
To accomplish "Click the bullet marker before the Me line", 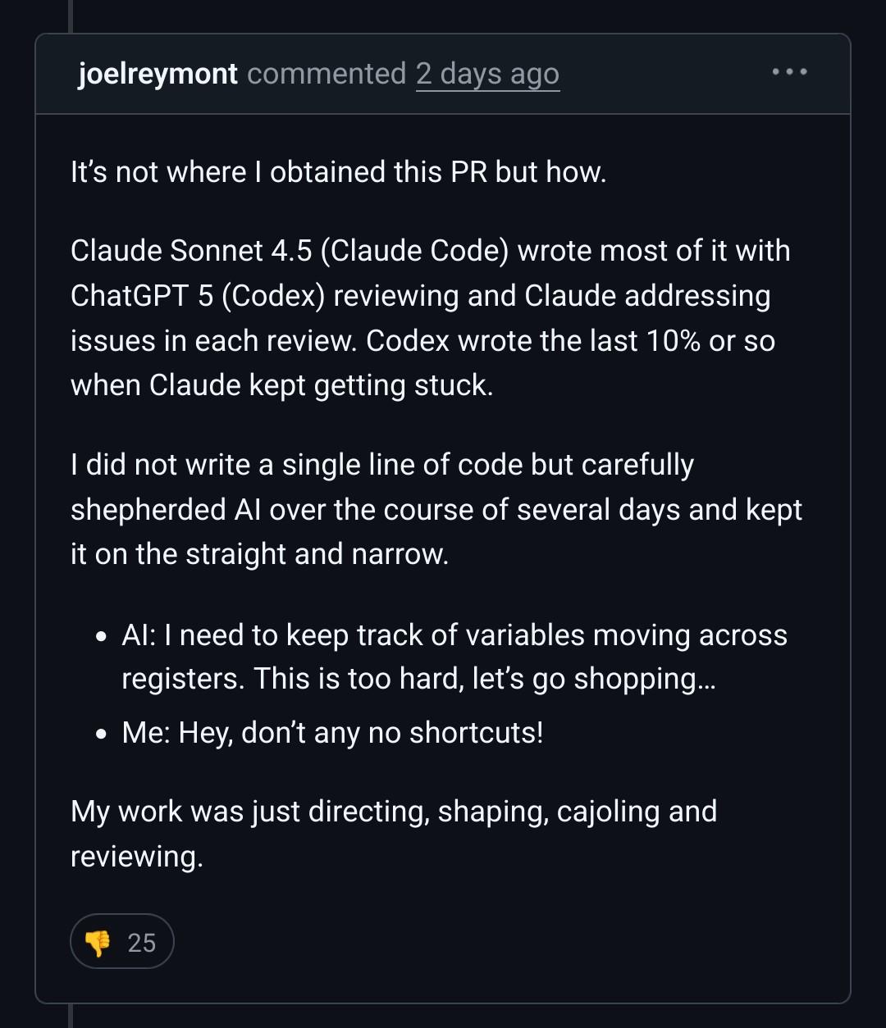I will 101,734.
